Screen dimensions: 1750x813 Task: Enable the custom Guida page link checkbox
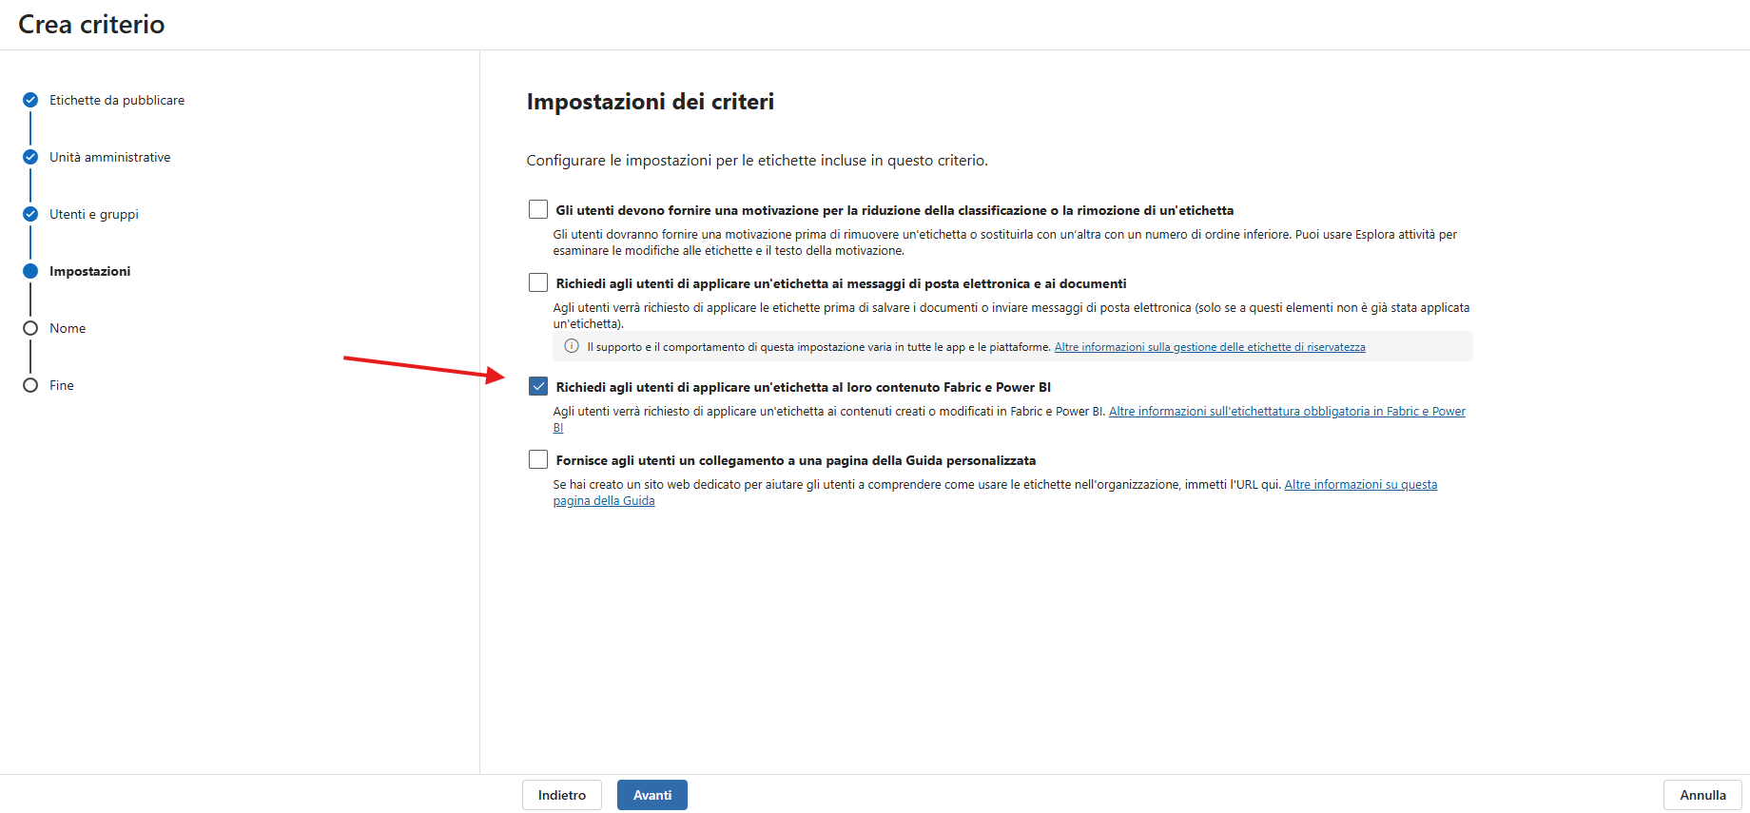point(538,459)
